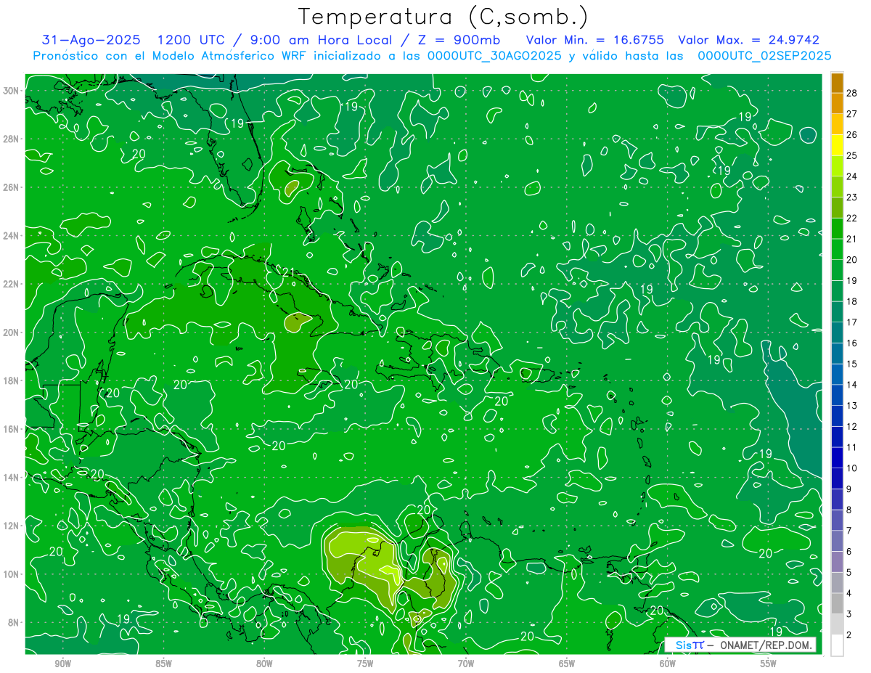This screenshot has width=871, height=673.
Task: Select the valid-until time "0000UTC_02SEP2025"
Action: pos(764,56)
